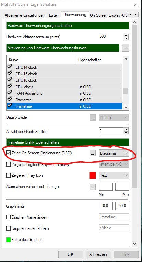Pick the red tray icon color
142x262 pixels.
(93, 175)
